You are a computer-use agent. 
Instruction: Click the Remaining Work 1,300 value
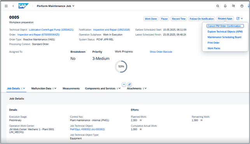tap(197, 120)
